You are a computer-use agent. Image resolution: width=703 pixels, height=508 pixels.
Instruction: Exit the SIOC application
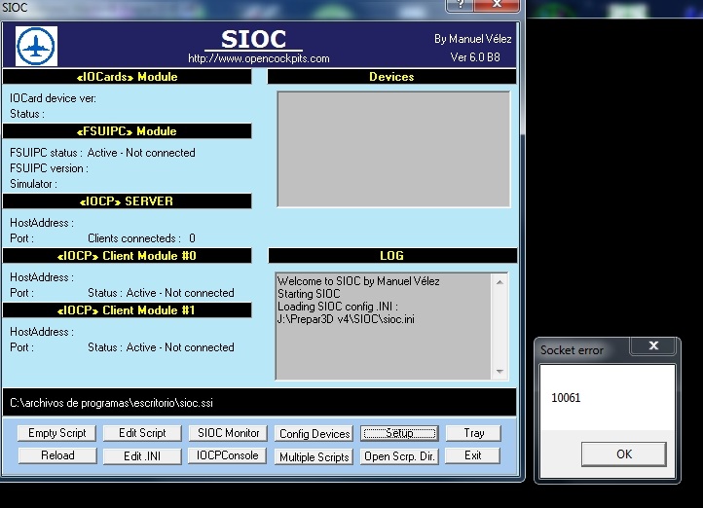472,455
